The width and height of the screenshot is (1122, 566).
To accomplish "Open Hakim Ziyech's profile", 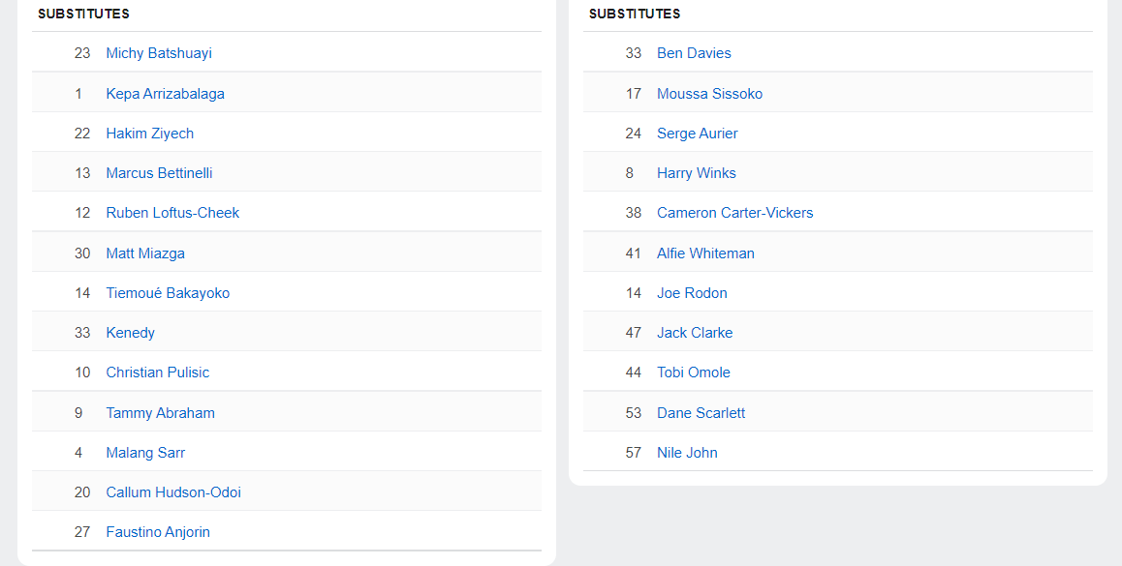I will (149, 134).
